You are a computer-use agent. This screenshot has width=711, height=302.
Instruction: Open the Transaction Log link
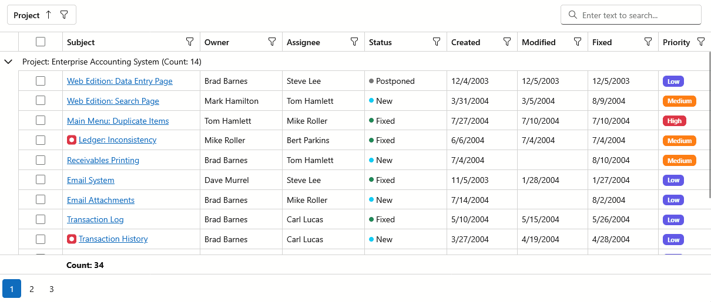95,219
